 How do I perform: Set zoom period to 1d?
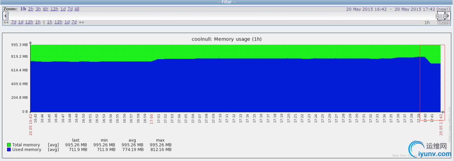pos(63,9)
